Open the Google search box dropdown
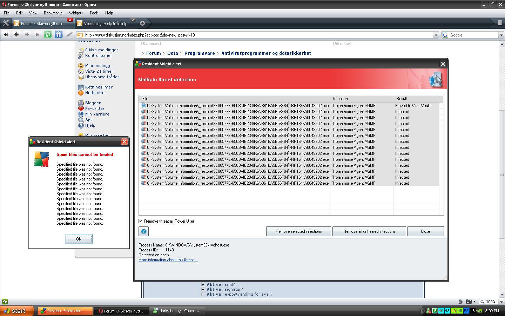 point(501,35)
